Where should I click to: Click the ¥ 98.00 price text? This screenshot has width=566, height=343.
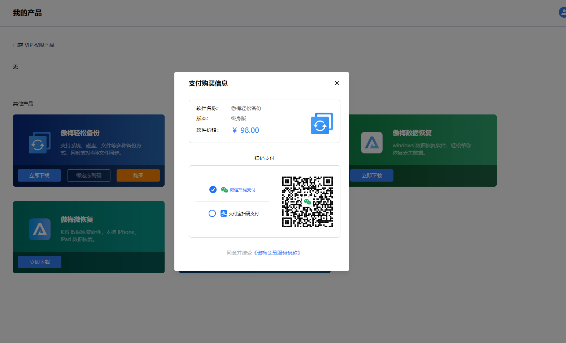click(246, 130)
